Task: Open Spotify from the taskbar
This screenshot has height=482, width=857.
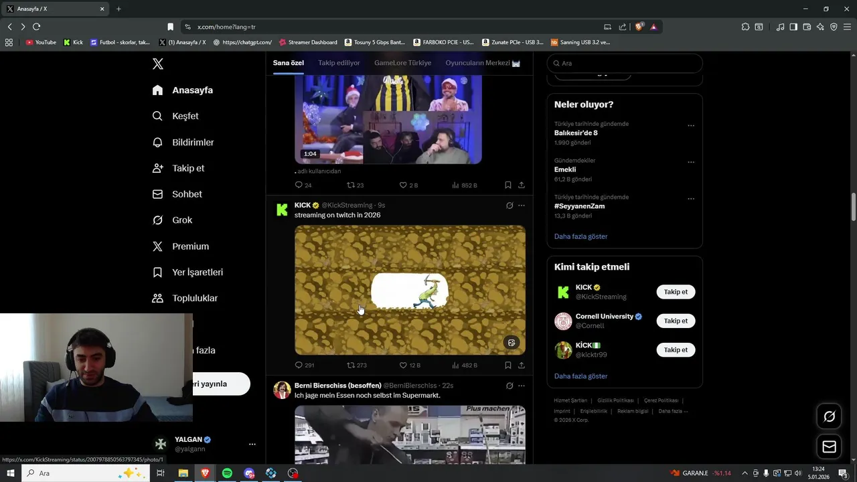Action: pyautogui.click(x=227, y=473)
